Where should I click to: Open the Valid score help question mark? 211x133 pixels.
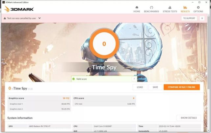(x=134, y=79)
